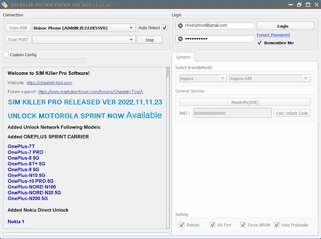
Task: Click the OnePlus-7T model text
Action: [x=21, y=146]
